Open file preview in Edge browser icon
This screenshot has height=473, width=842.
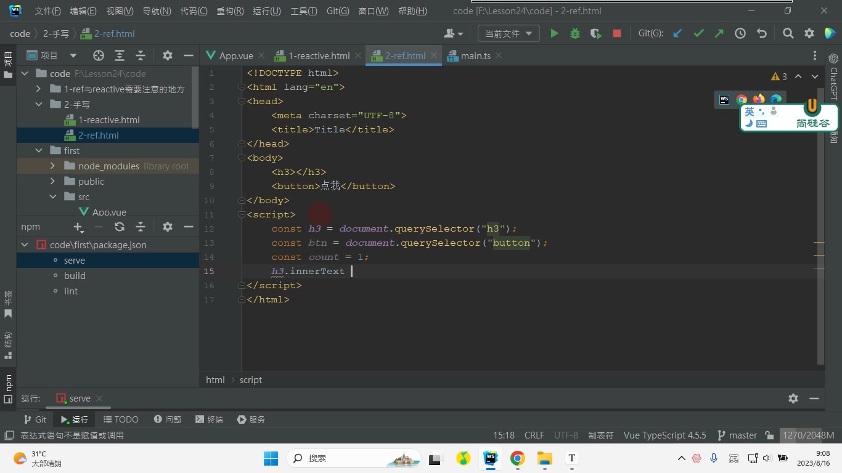[x=776, y=99]
